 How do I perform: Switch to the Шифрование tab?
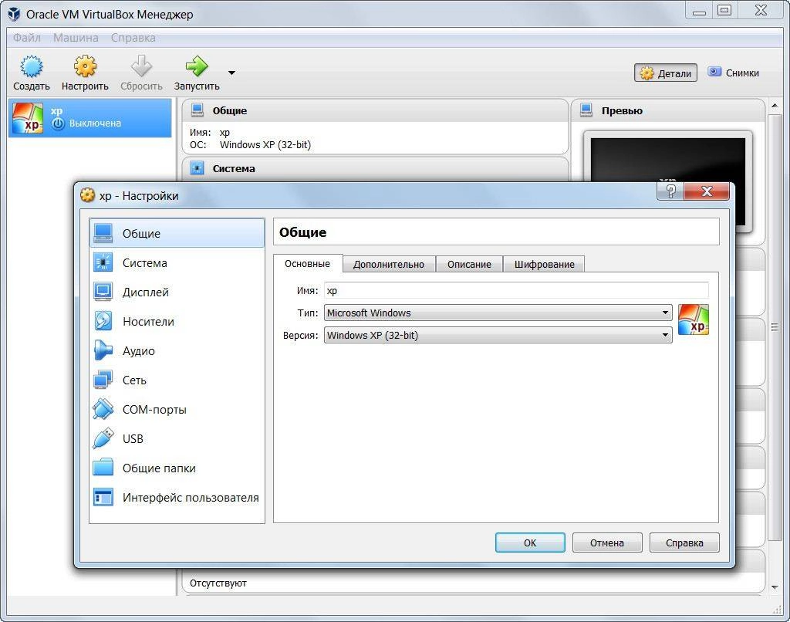[544, 264]
